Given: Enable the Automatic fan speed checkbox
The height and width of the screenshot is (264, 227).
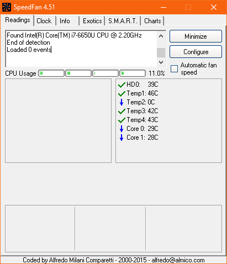Looking at the screenshot, I should (174, 69).
